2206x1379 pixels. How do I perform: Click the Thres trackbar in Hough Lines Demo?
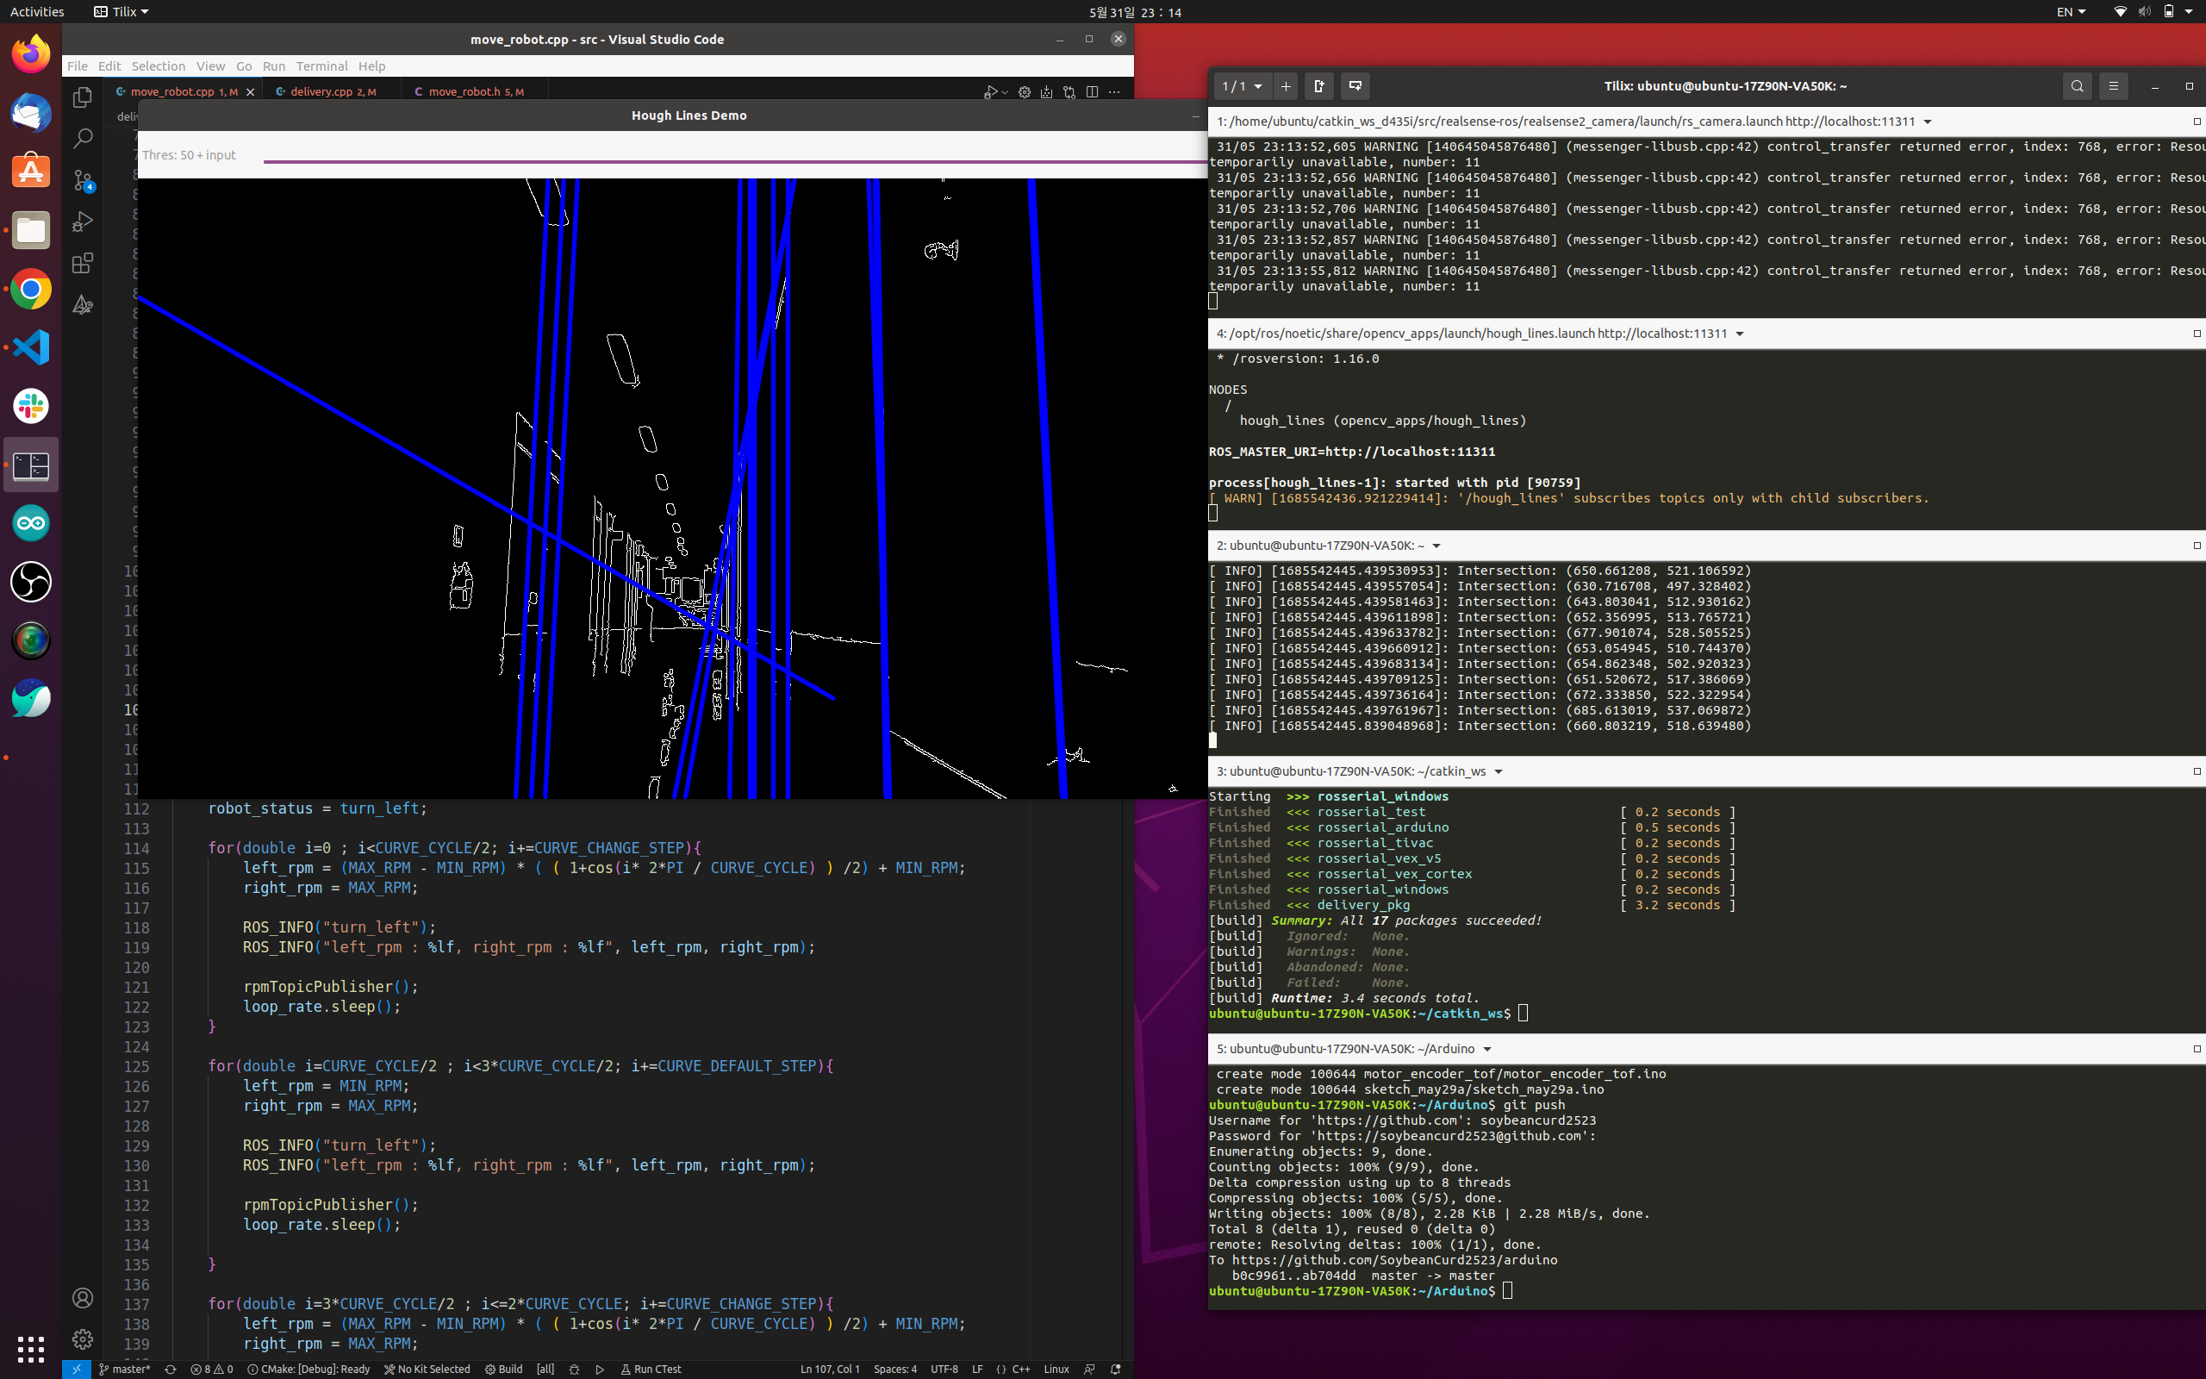729,161
